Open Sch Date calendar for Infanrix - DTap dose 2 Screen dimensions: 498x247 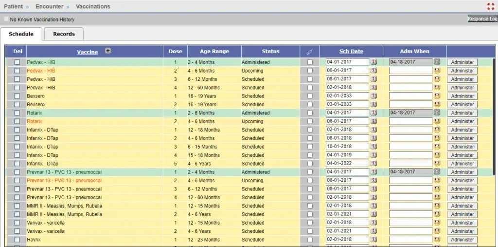(x=373, y=138)
